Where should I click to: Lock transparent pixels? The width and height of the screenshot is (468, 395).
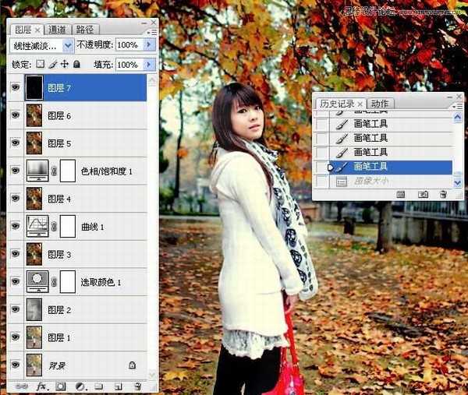click(40, 64)
